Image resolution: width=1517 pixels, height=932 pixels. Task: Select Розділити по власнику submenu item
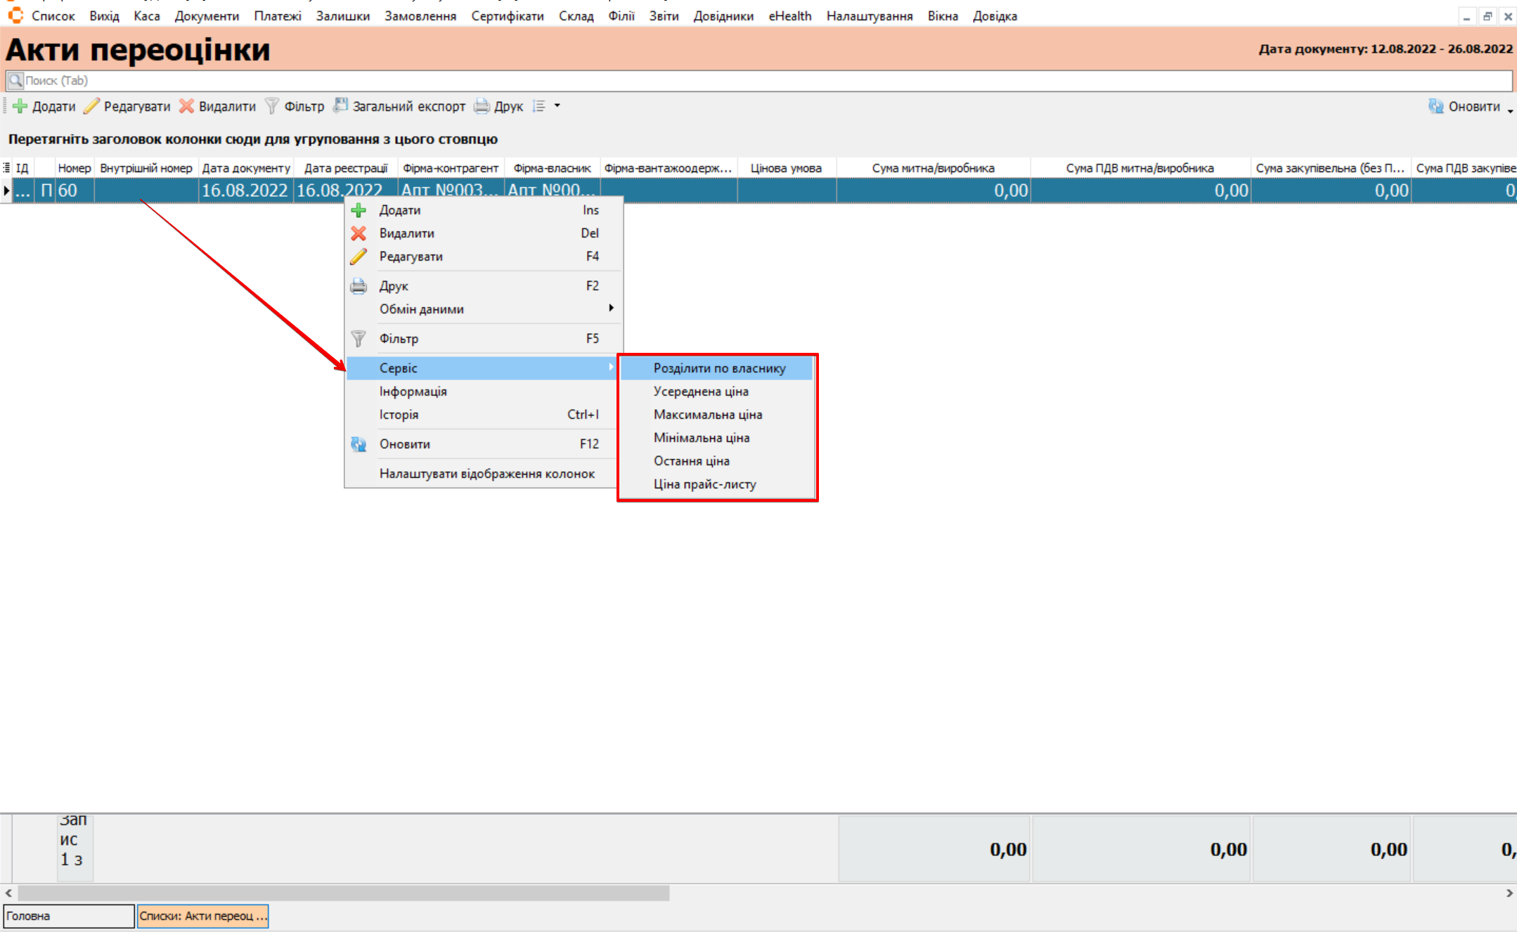718,368
